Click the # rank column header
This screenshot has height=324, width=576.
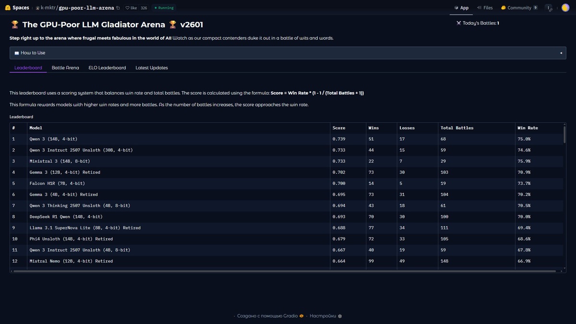[x=18, y=128]
